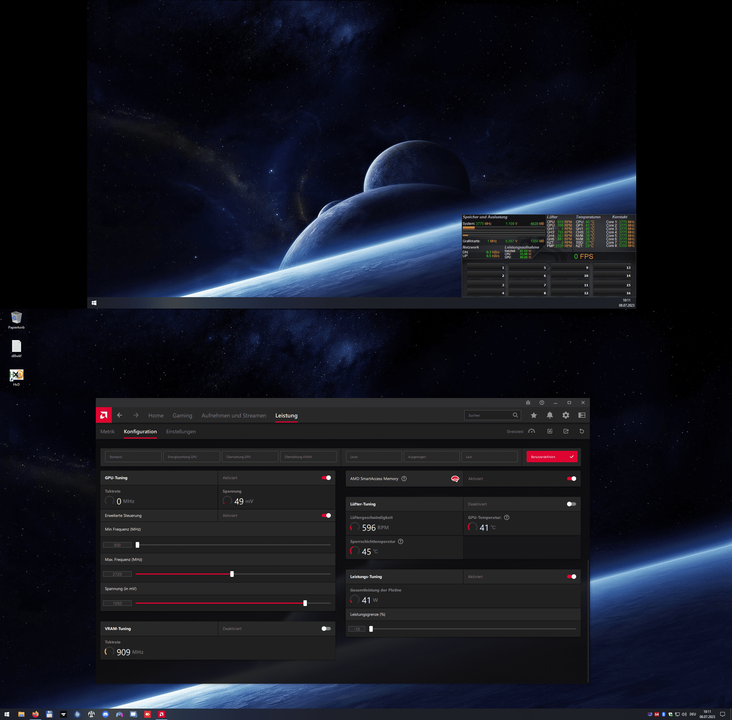Click the red AMD logo button
732x720 pixels.
pyautogui.click(x=104, y=415)
